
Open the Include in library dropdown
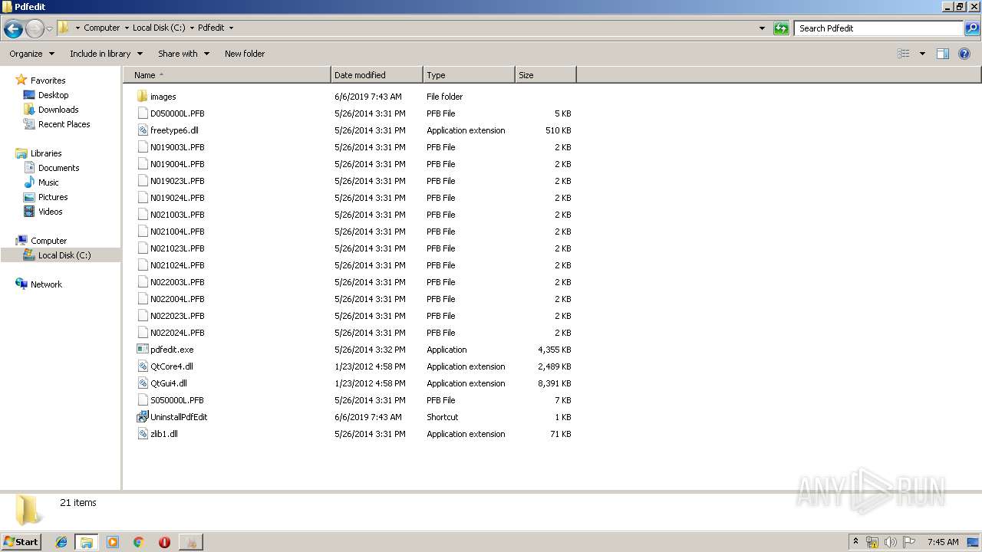click(x=106, y=54)
